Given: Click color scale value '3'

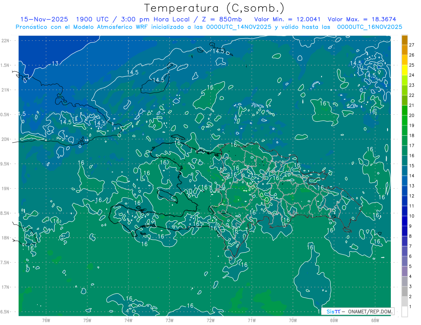Looking at the screenshot, I should point(410,287).
